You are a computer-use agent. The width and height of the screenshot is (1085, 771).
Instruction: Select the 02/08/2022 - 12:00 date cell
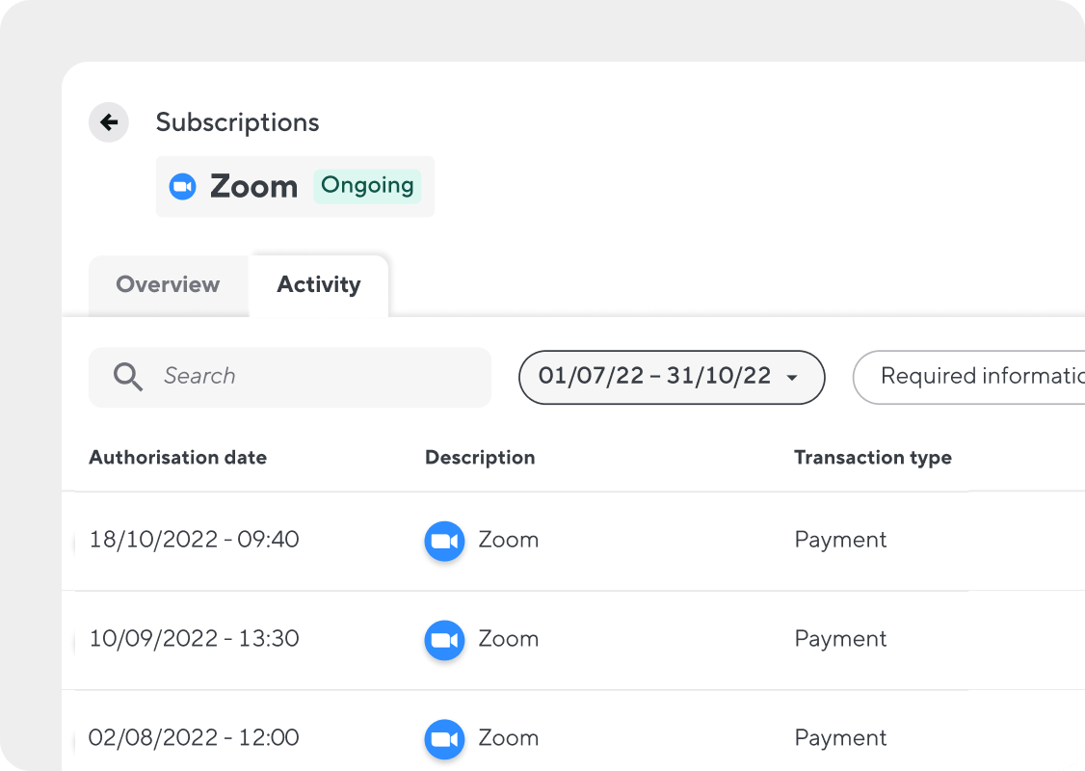click(x=194, y=738)
